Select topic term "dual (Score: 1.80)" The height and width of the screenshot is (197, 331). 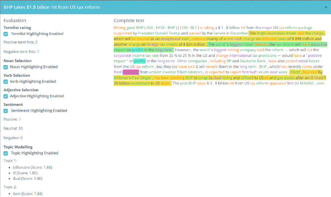pos(28,178)
